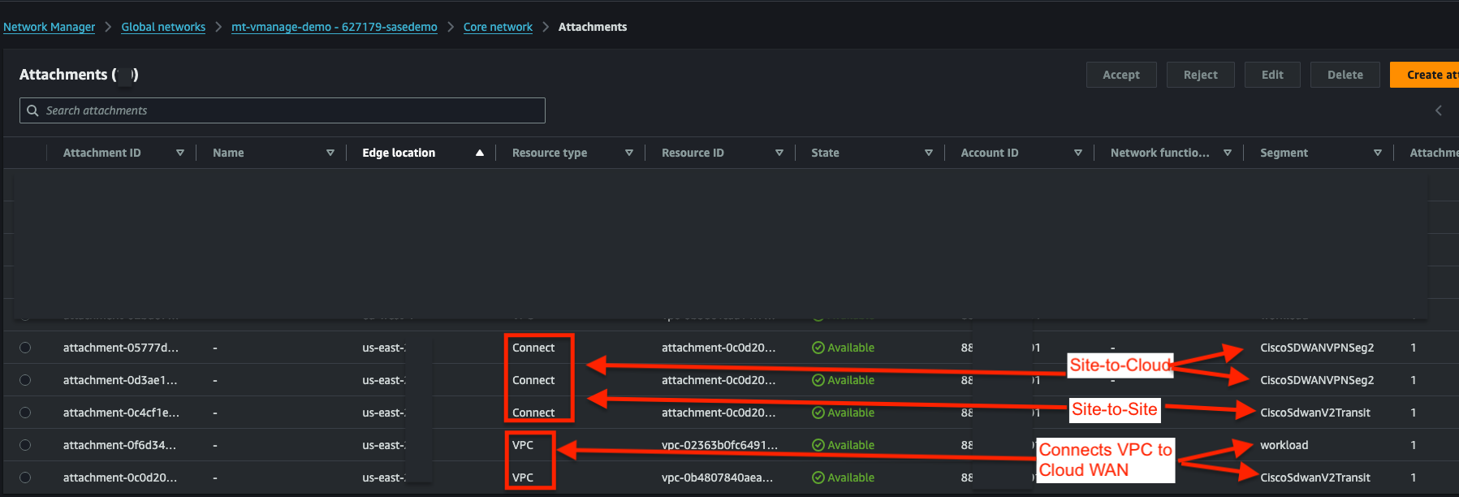1459x497 pixels.
Task: Open Resource type column filter dropdown
Action: coord(629,153)
